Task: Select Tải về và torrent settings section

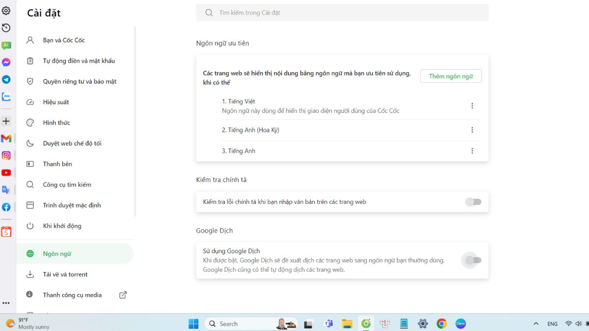Action: [x=65, y=275]
